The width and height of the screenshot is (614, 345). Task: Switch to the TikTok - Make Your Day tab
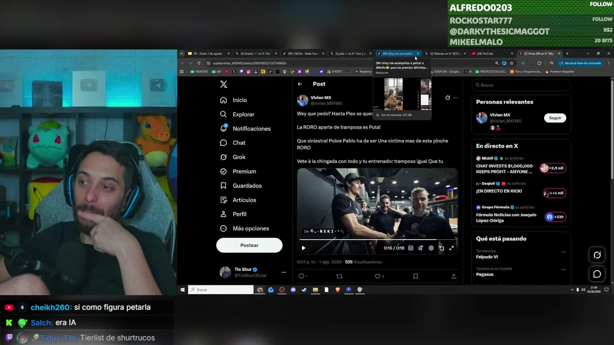click(x=303, y=54)
